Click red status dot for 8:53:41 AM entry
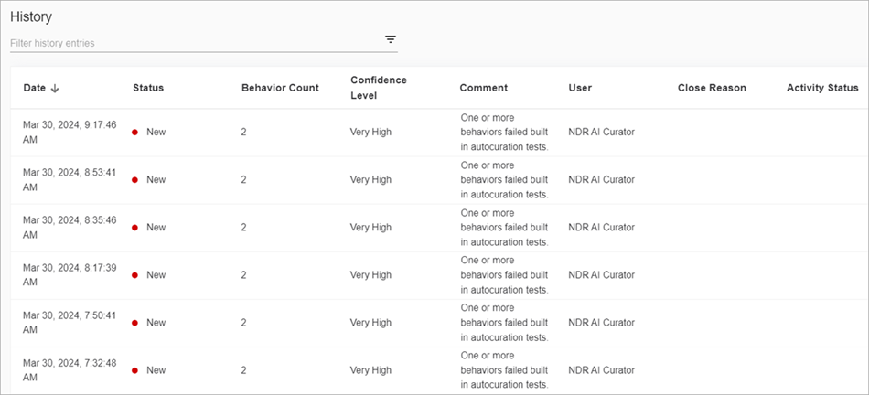The width and height of the screenshot is (869, 395). click(x=134, y=180)
